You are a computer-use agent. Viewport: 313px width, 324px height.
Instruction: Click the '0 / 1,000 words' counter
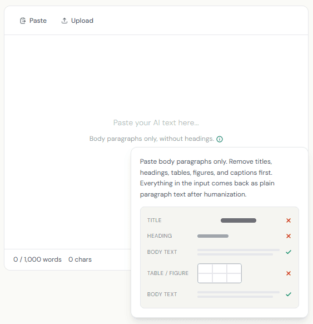pos(37,259)
